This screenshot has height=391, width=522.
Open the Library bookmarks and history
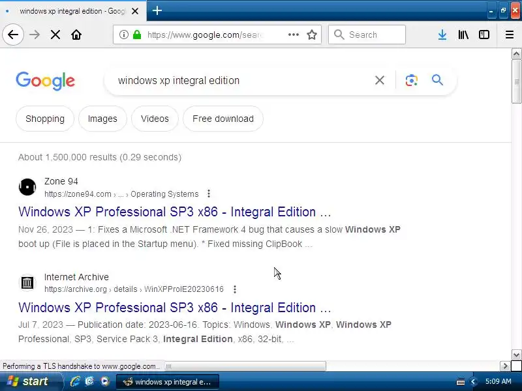pyautogui.click(x=463, y=35)
